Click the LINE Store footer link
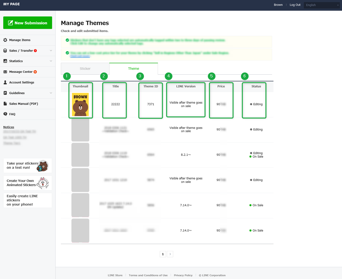Image resolution: width=342 pixels, height=279 pixels. pos(115,275)
